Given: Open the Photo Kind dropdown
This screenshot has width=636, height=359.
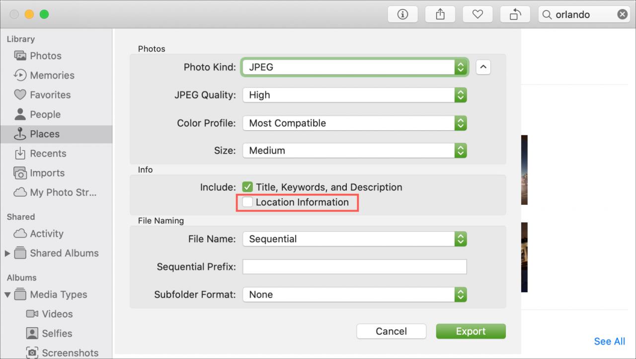Looking at the screenshot, I should click(355, 67).
